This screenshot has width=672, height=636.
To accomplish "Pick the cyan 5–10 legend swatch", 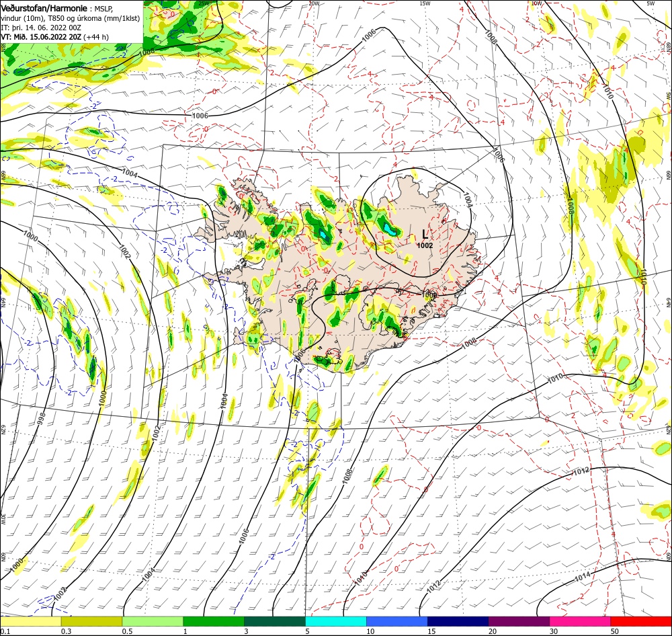I will point(335,621).
